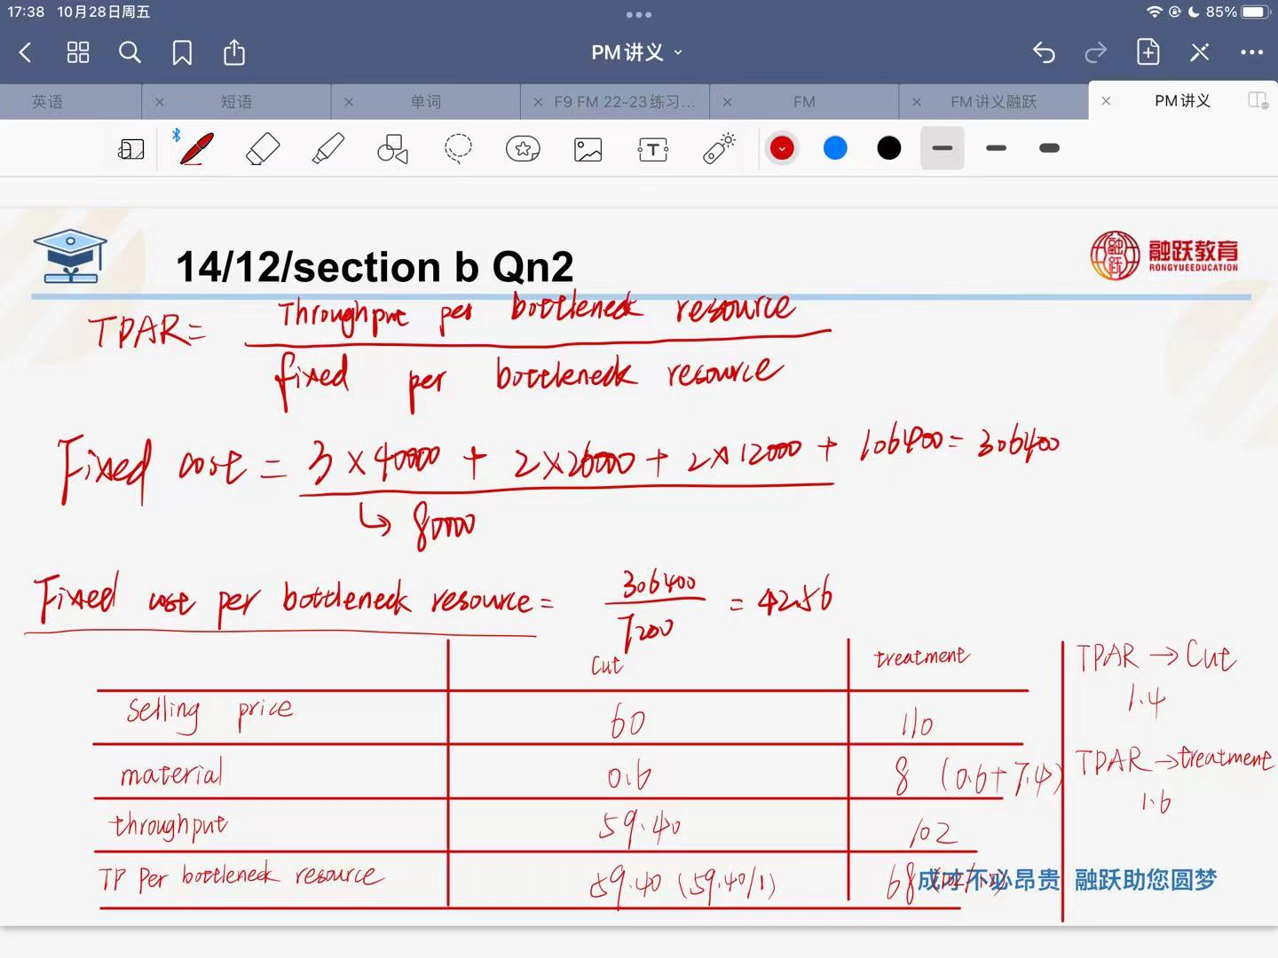Screen dimensions: 1278x958
Task: Expand the PM讲义 title dropdown
Action: 637,53
